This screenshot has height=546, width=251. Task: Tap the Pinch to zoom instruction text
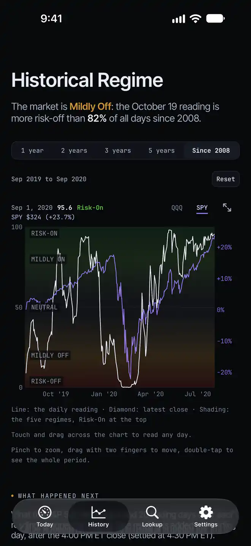(x=122, y=455)
